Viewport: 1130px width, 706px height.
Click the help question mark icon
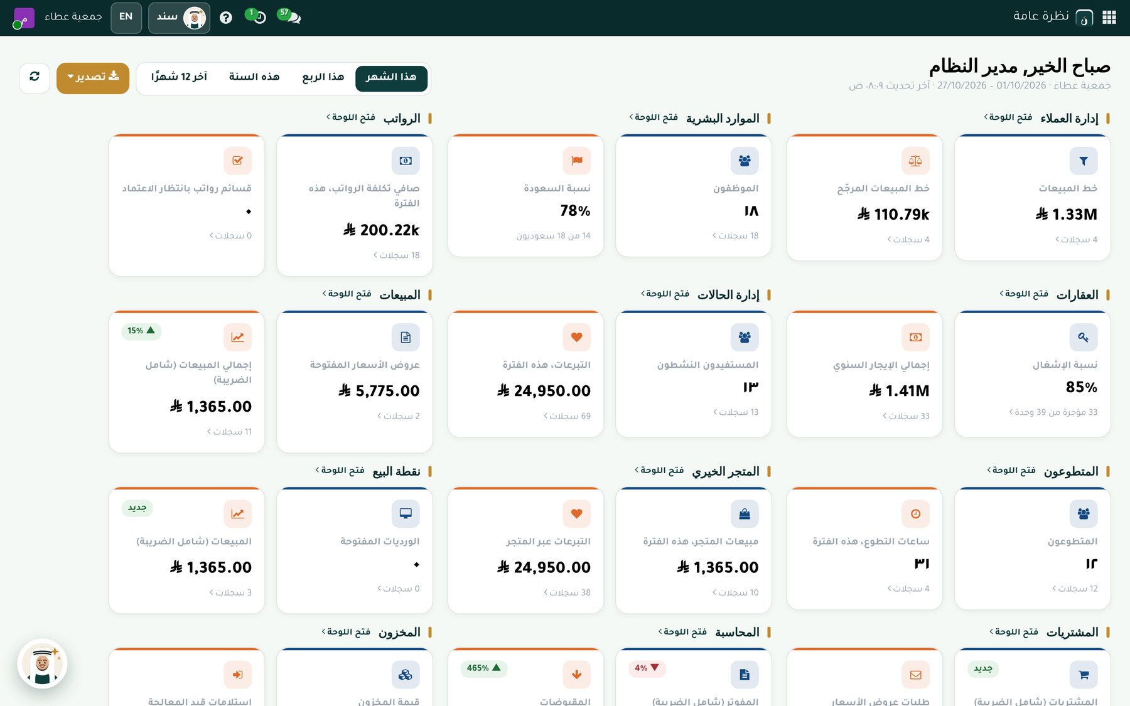(226, 18)
